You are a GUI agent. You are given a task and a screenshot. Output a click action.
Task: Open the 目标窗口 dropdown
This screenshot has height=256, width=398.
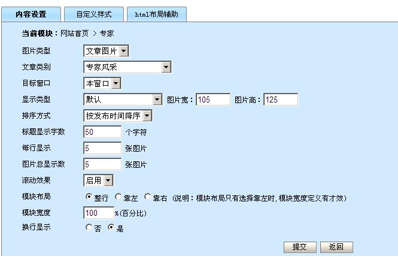point(102,83)
